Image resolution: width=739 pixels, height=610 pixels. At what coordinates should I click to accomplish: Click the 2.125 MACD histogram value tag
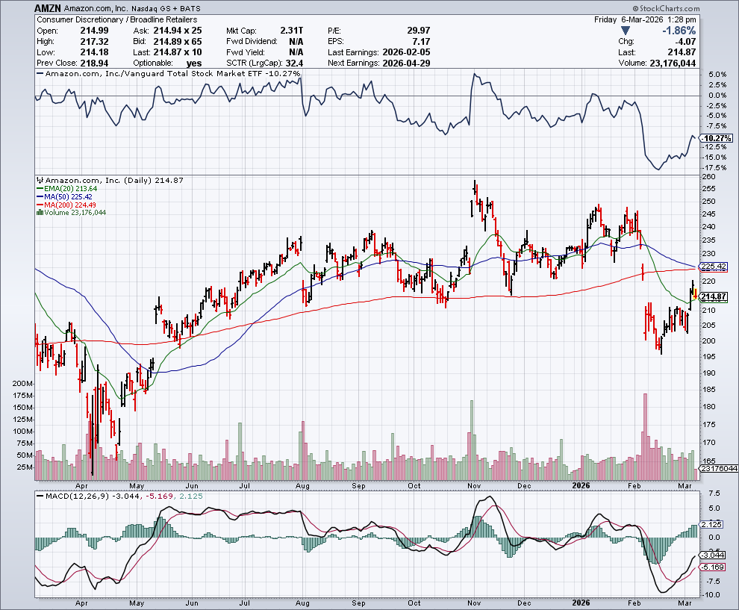713,524
